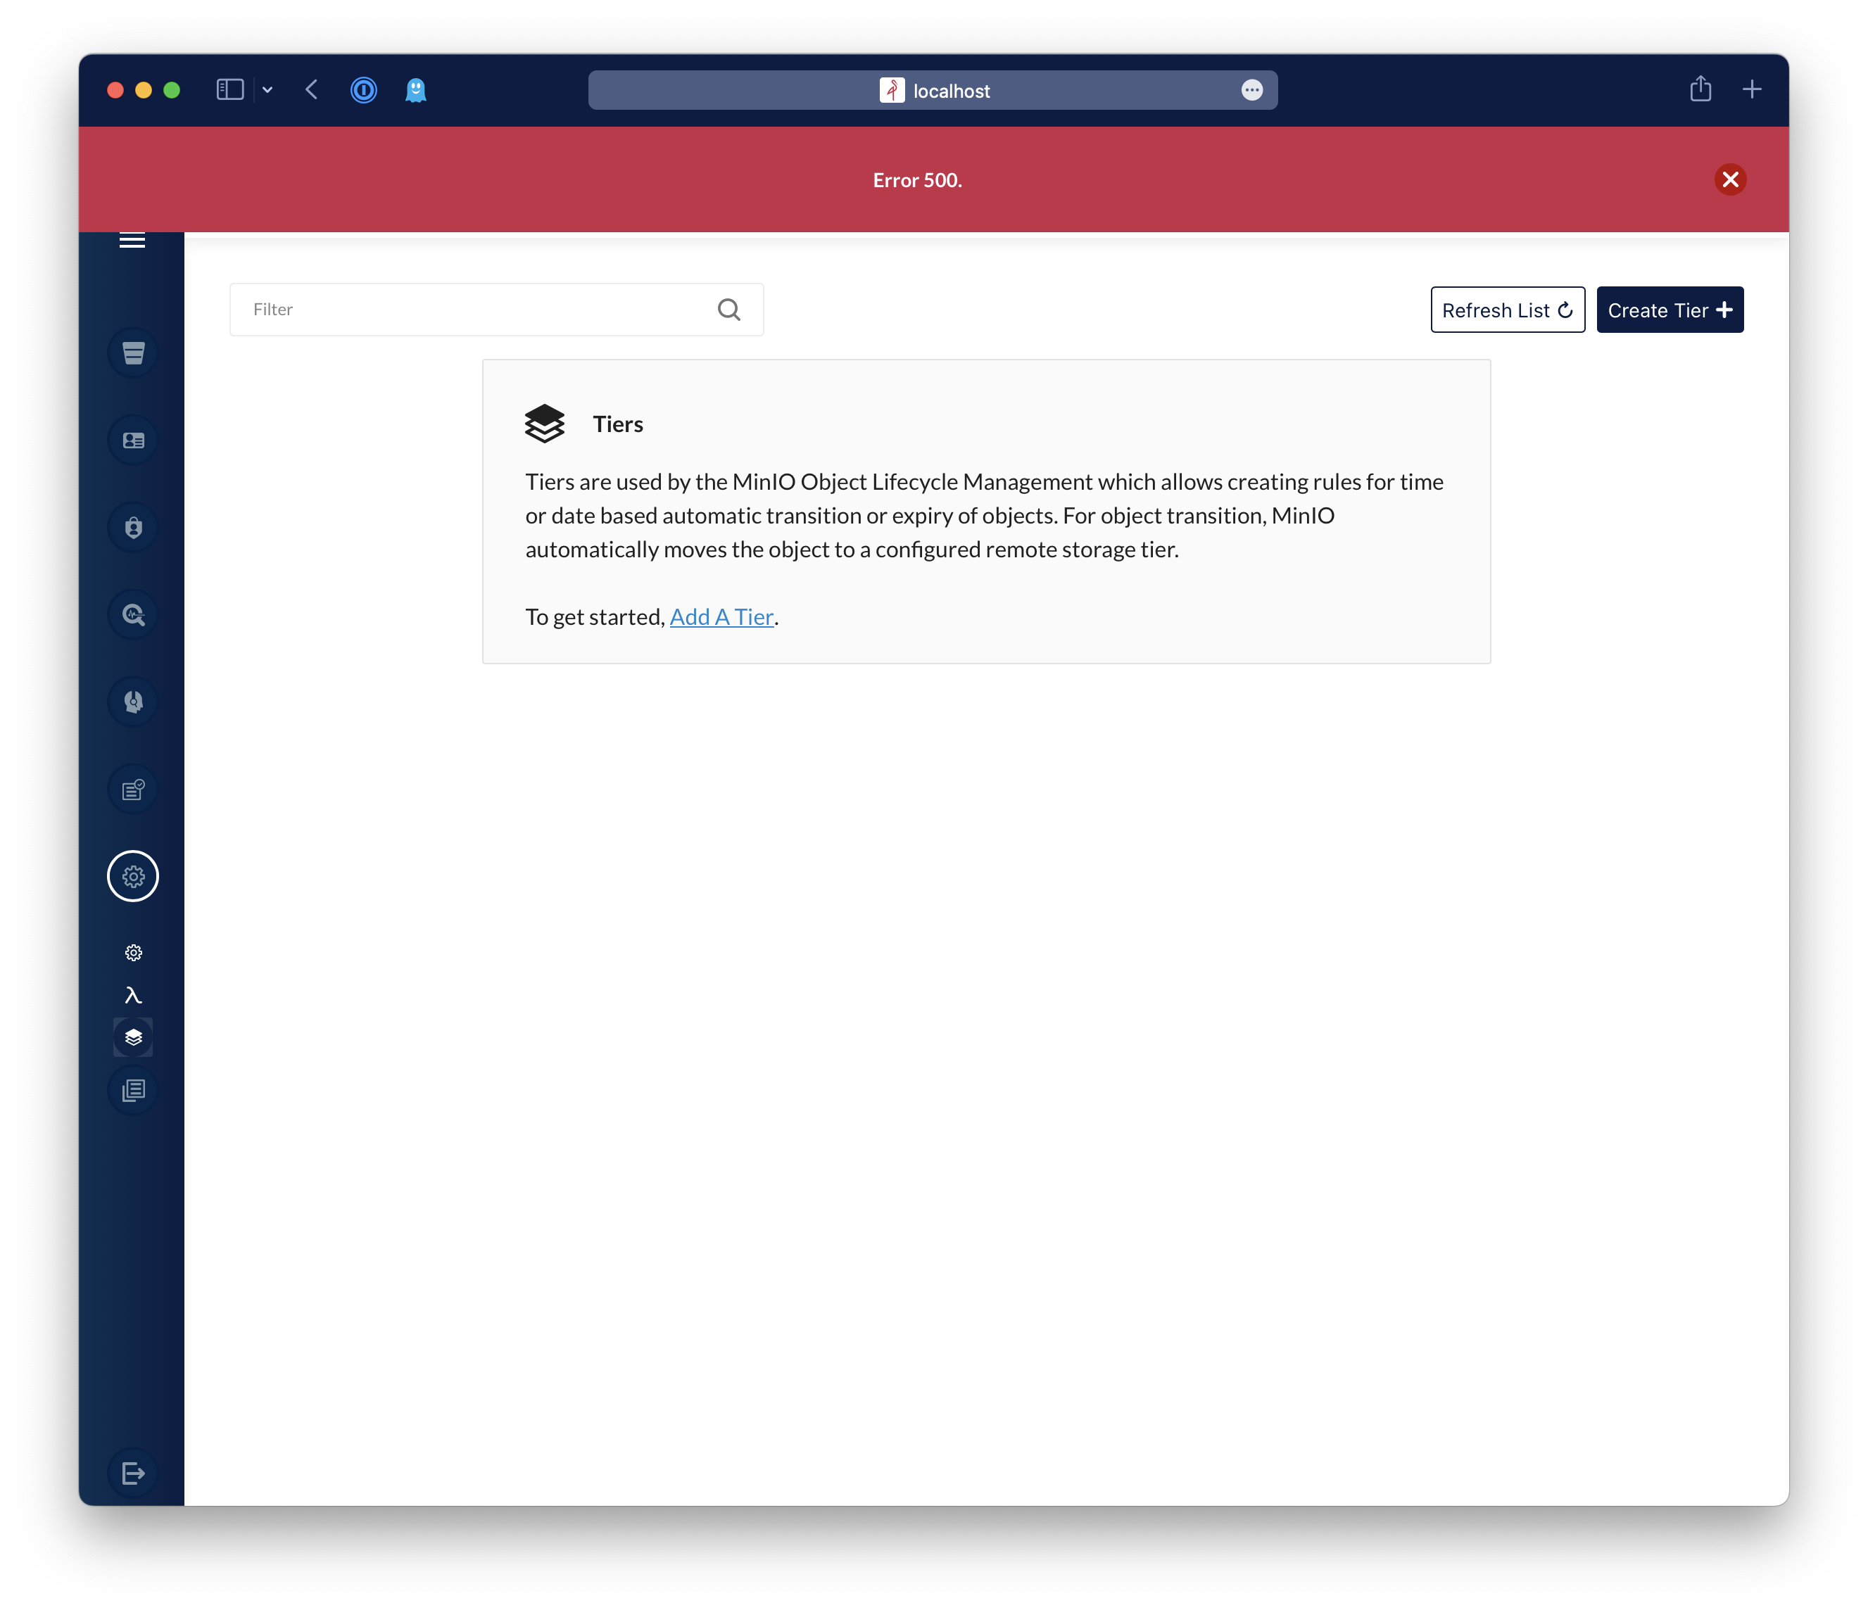Open the Safari sidebar dropdown chevron
Screen dimensions: 1868x1610
[267, 90]
